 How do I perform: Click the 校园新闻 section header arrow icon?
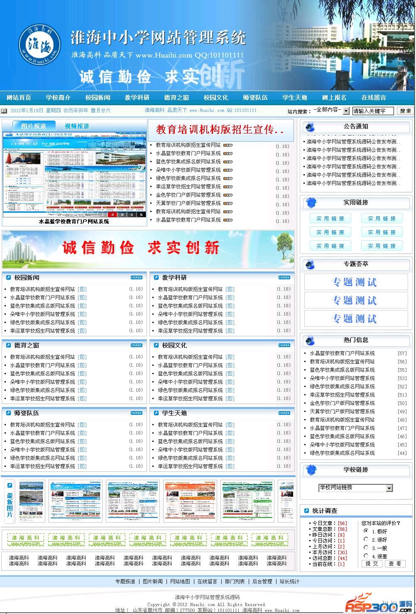point(8,277)
